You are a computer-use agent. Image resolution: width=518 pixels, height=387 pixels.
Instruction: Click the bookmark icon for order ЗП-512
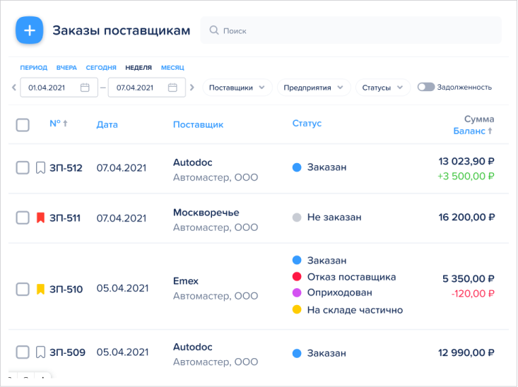click(x=40, y=168)
